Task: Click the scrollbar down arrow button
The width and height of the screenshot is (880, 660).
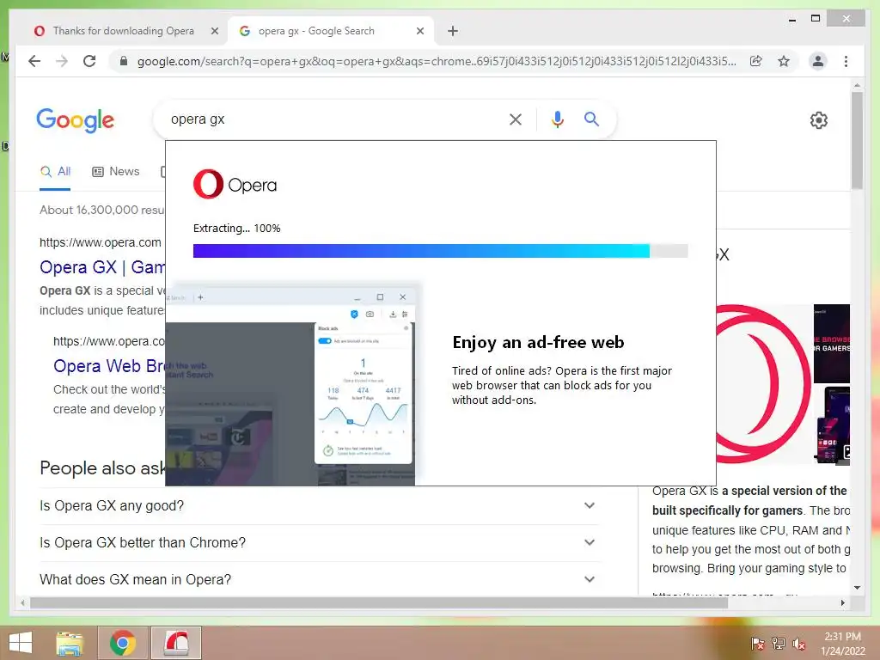Action: coord(857,588)
